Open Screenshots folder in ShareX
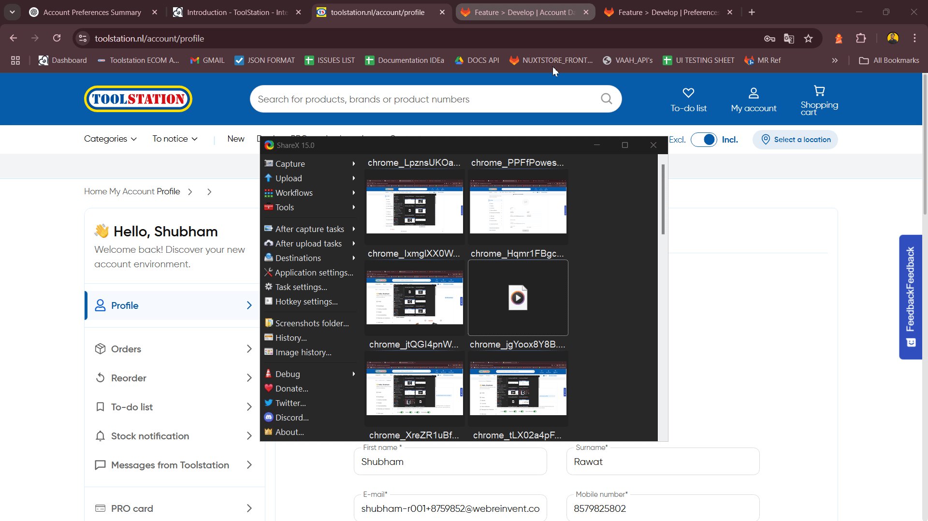 pyautogui.click(x=312, y=323)
